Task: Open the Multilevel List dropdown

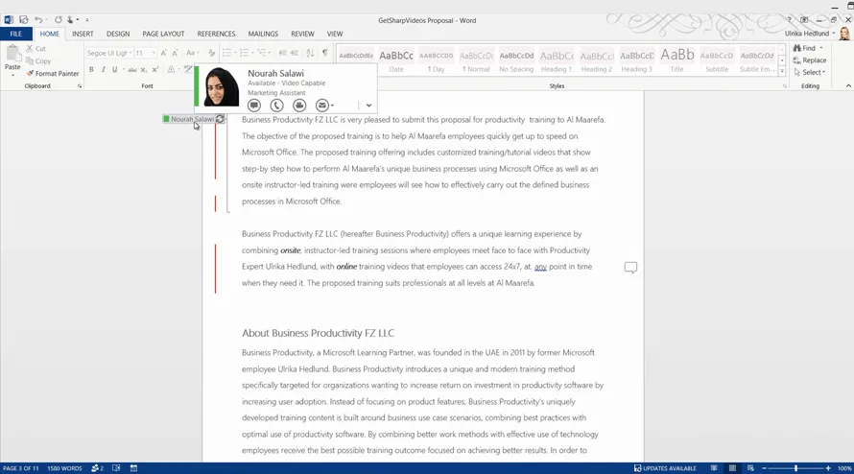Action: click(270, 53)
